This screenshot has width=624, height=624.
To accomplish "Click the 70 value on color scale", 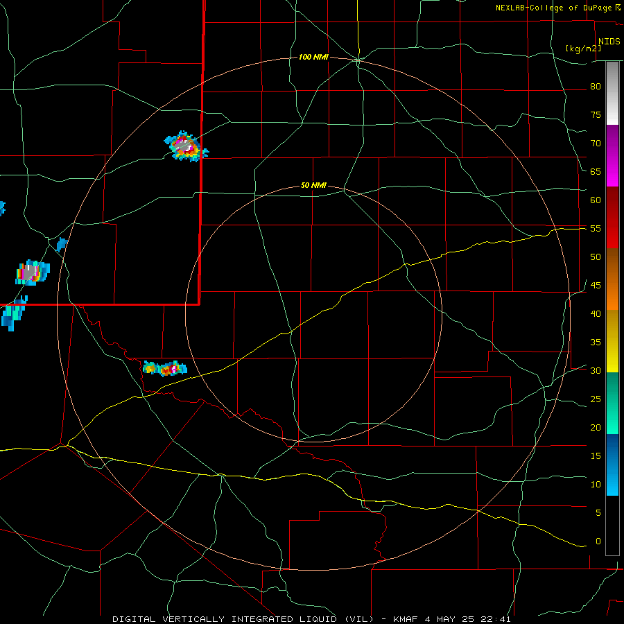I will [596, 144].
